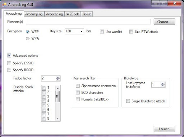
Task: Click the Filename(s) input field
Action: pyautogui.click(x=88, y=22)
